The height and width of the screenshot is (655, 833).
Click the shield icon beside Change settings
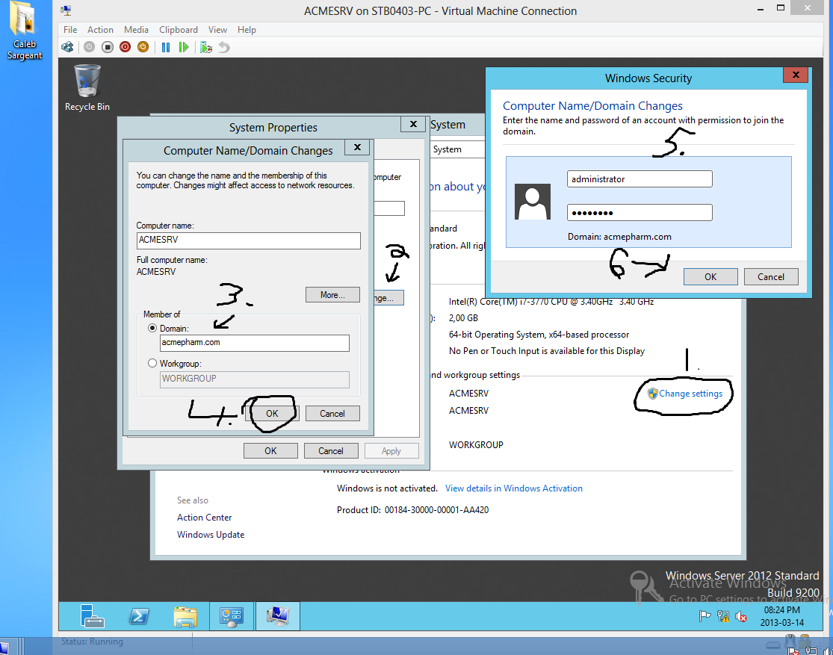click(x=652, y=394)
